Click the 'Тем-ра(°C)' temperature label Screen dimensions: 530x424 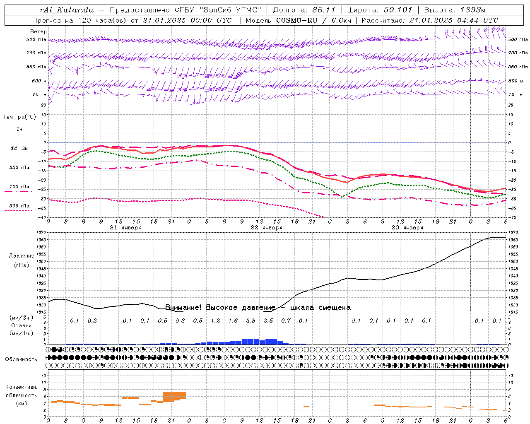point(19,117)
